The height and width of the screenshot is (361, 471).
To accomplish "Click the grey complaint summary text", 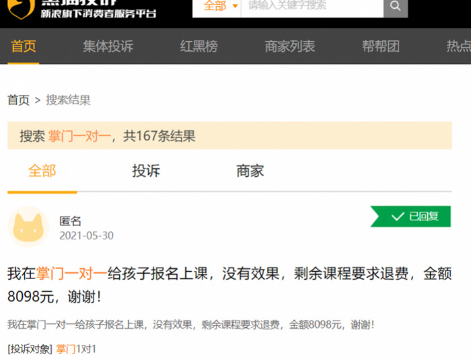I will click(x=190, y=325).
